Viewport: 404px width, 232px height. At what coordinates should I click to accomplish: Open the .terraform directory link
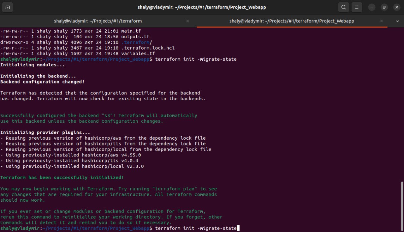pos(135,42)
